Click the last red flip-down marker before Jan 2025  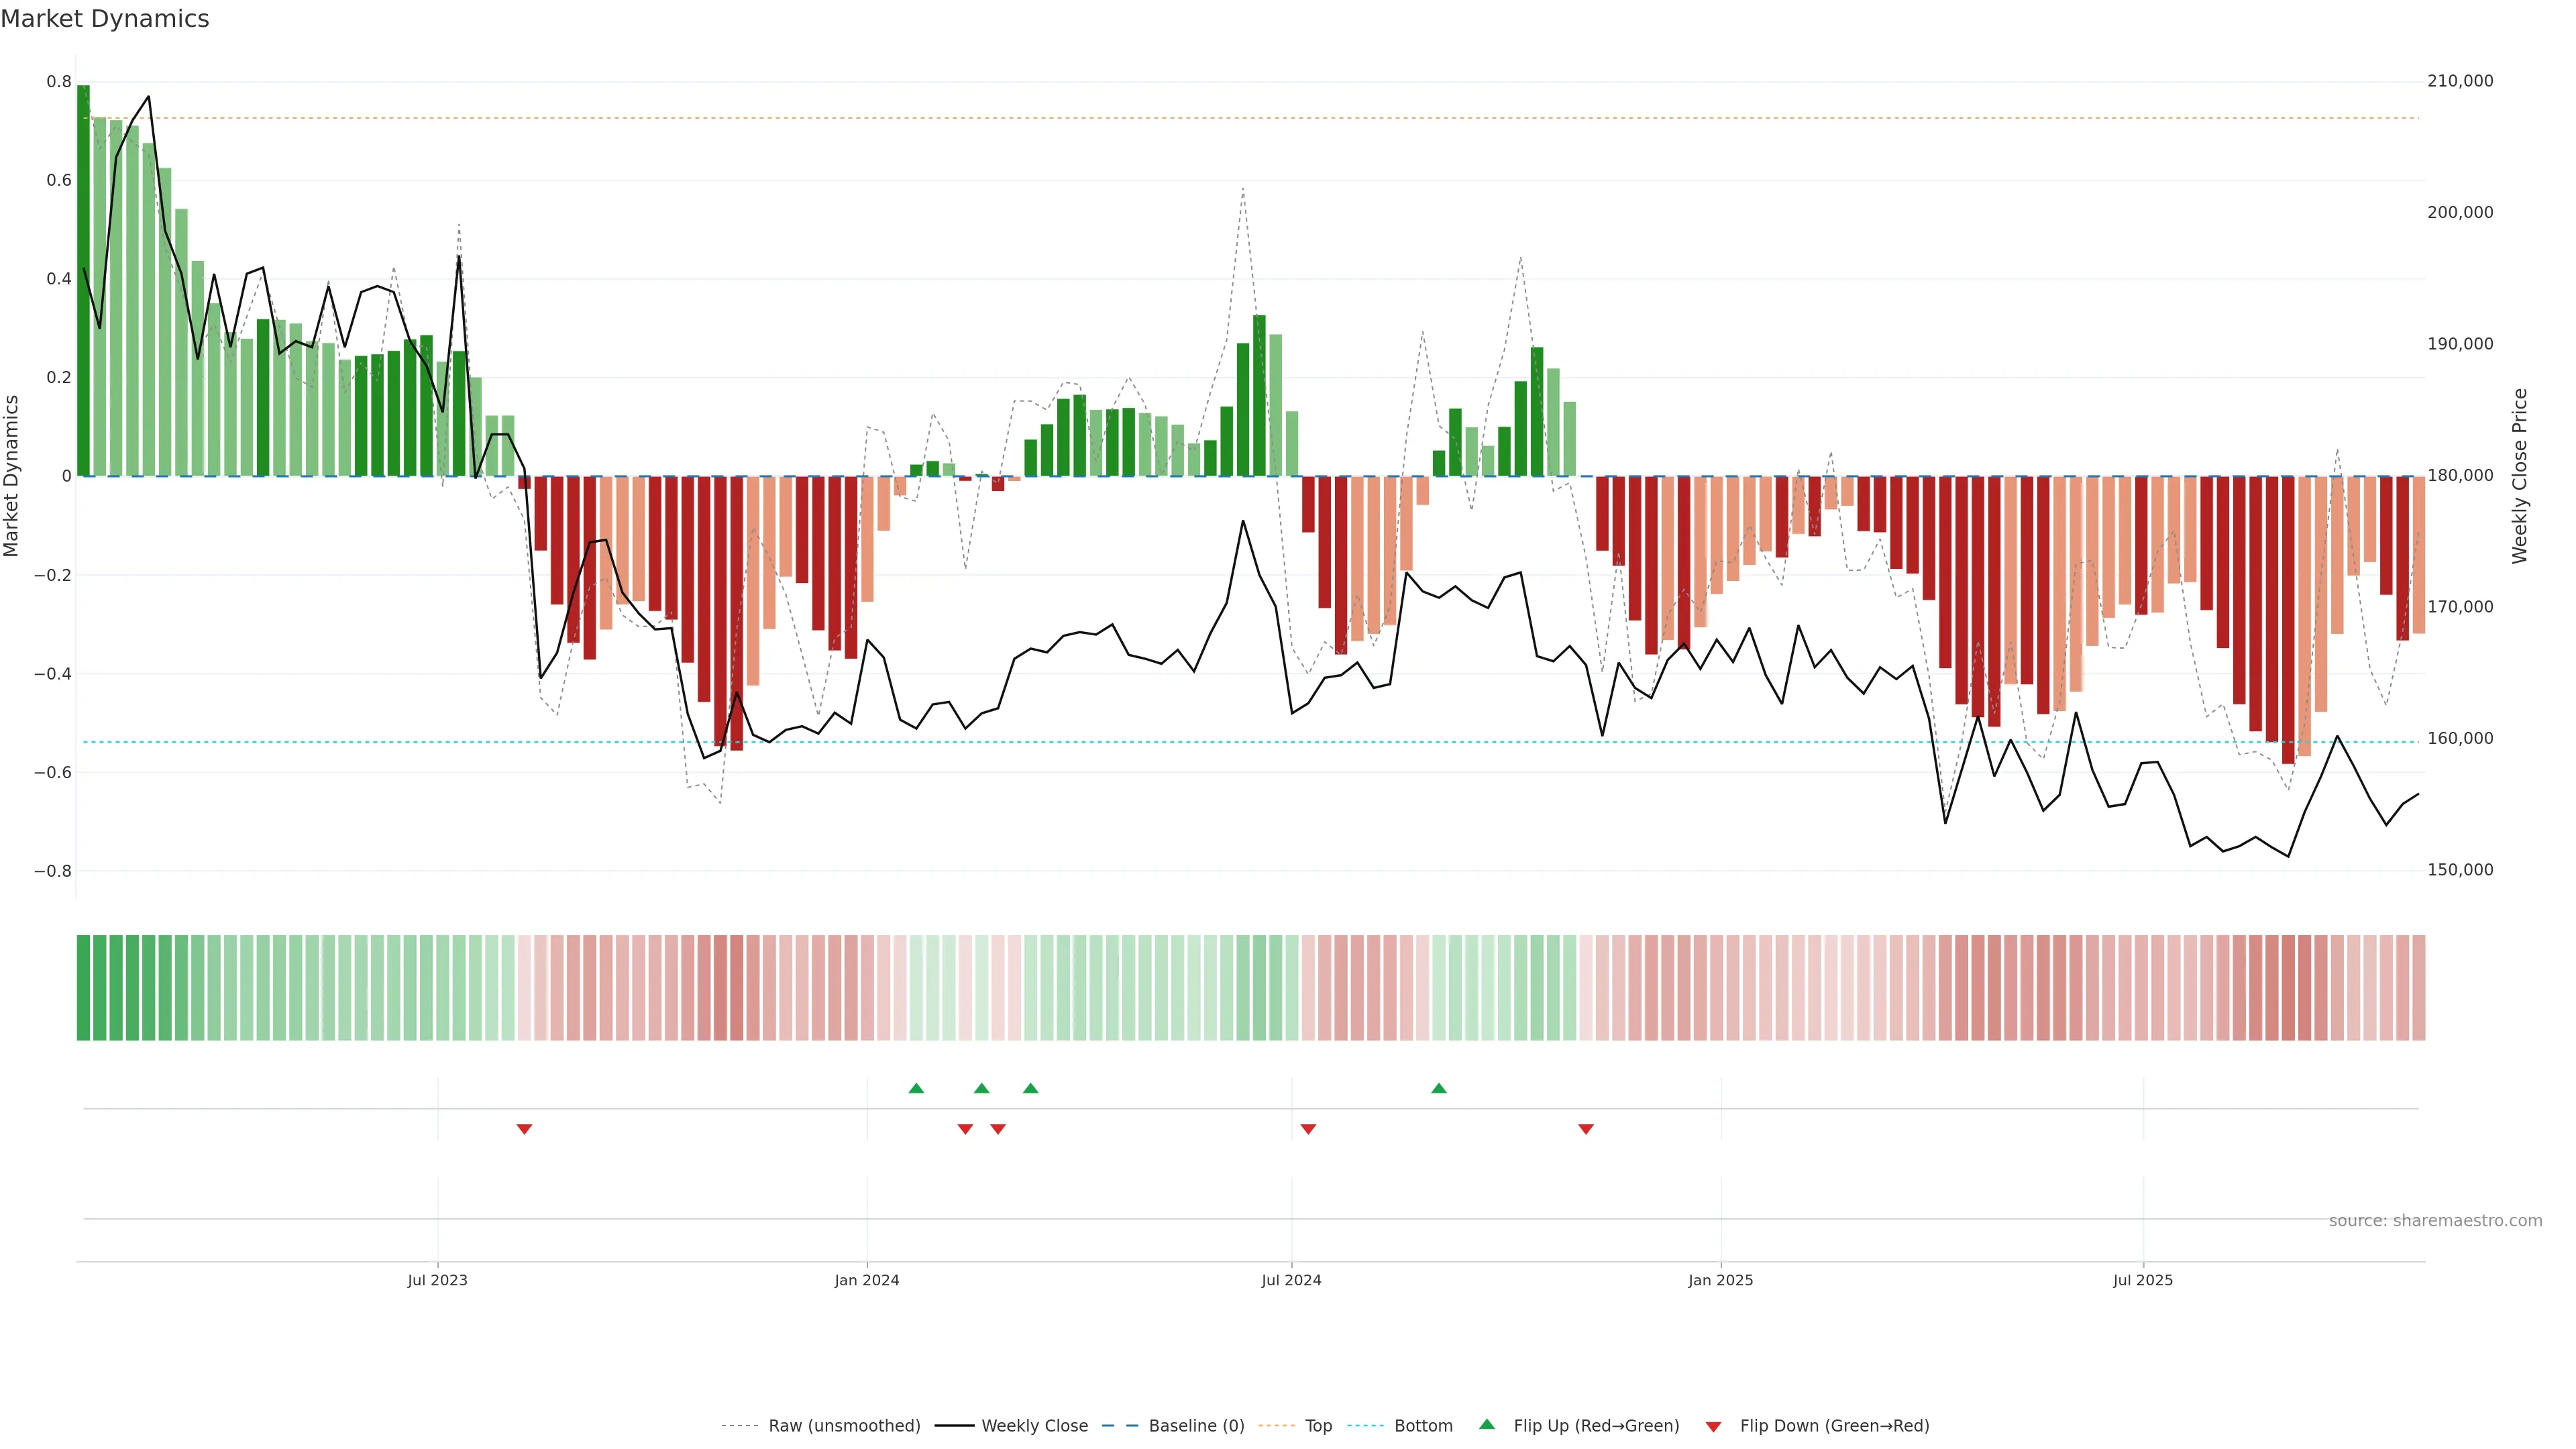[1585, 1129]
